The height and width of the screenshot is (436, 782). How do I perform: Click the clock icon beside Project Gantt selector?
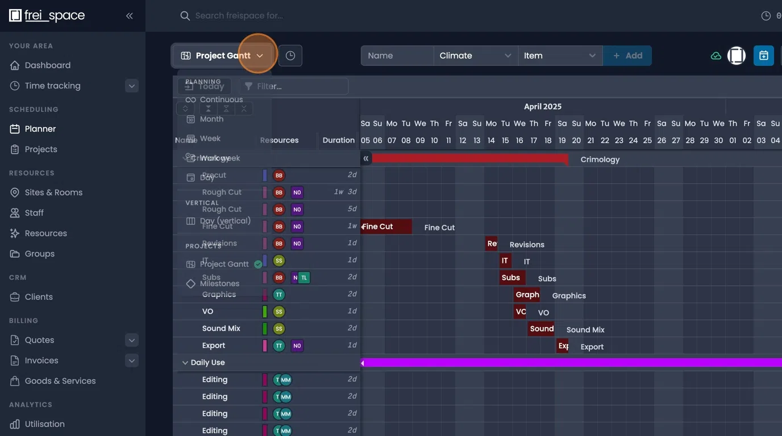click(x=290, y=55)
